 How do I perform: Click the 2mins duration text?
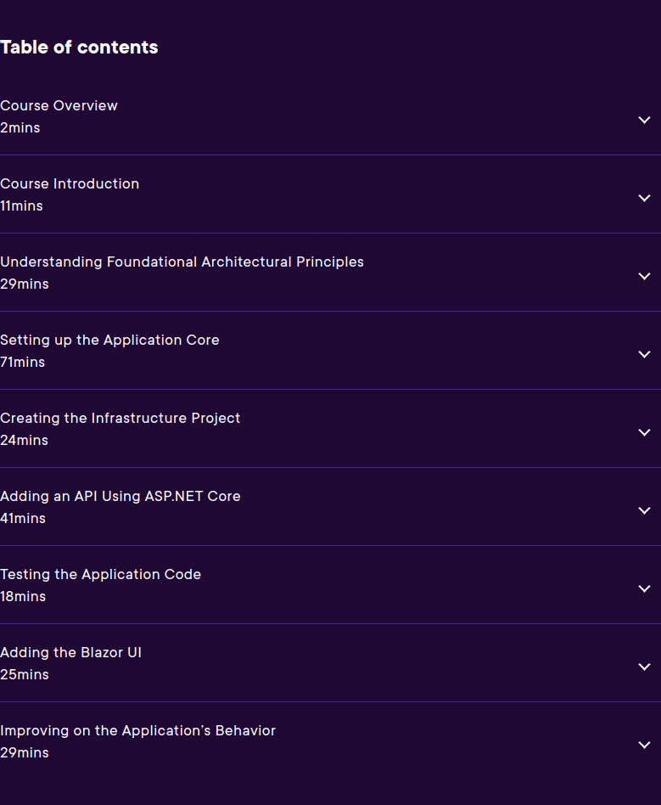[20, 128]
